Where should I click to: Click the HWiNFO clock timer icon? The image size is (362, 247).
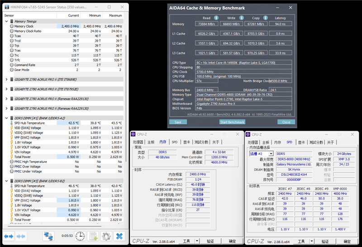coord(80,236)
